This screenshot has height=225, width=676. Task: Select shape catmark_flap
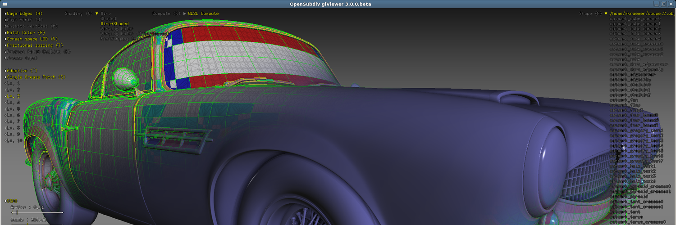(626, 105)
